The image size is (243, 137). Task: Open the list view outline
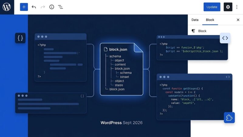pos(60,7)
